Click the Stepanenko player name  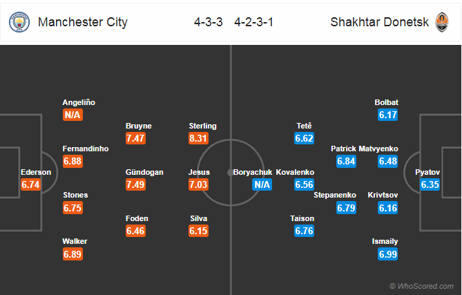[335, 195]
